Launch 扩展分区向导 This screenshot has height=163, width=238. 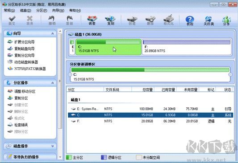(x=21, y=42)
